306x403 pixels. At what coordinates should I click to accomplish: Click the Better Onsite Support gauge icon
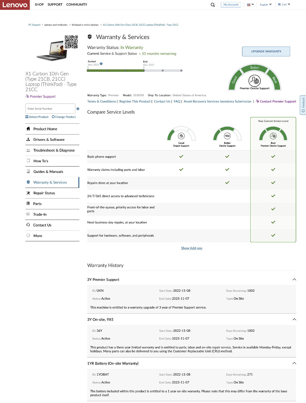pos(227,134)
